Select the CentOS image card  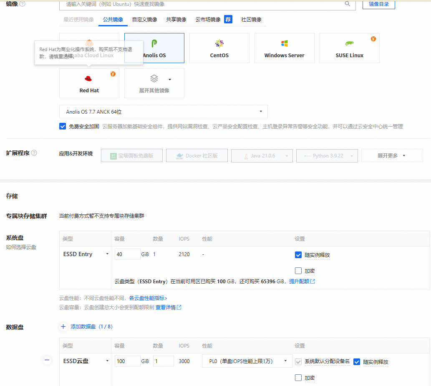click(219, 48)
